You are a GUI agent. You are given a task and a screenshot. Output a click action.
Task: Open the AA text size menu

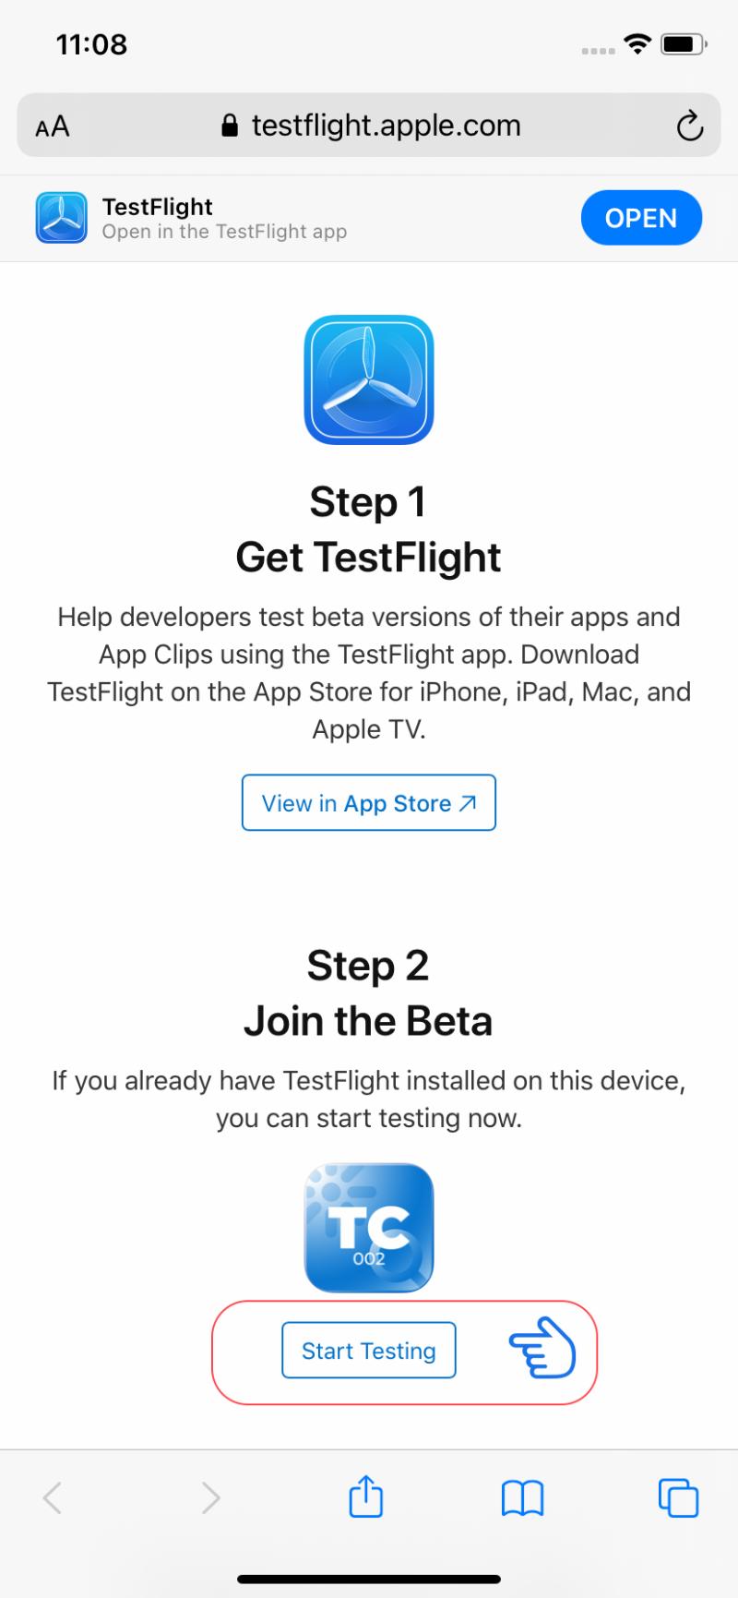tap(52, 126)
